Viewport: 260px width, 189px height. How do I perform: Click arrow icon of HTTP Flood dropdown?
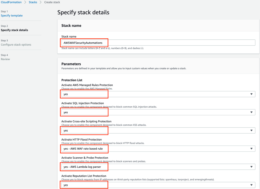tap(251, 149)
